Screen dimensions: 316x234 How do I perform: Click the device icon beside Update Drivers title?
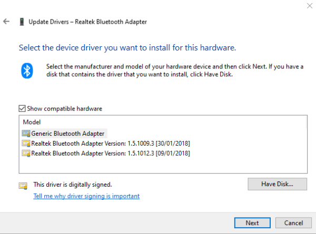pos(22,22)
